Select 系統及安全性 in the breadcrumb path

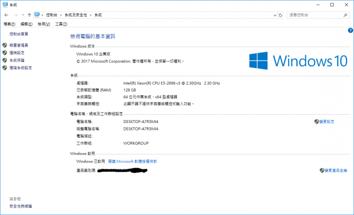76,15
